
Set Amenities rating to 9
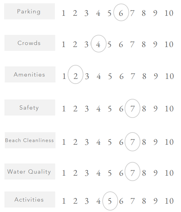point(155,76)
